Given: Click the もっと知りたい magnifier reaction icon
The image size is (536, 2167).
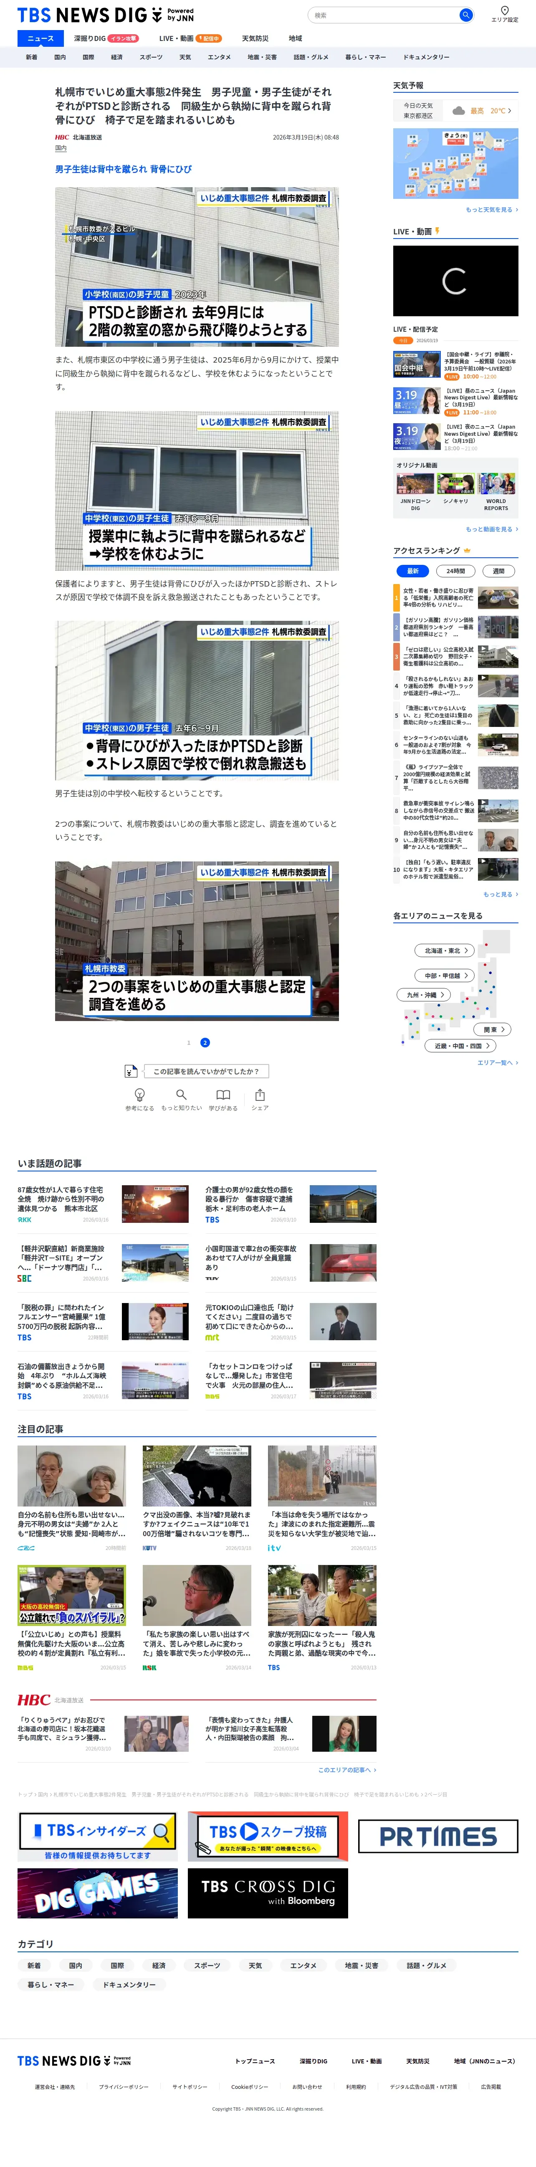Looking at the screenshot, I should pos(182,1095).
